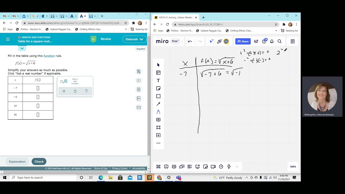Screen dimensions: 345x194
Task: Click the Check answer button
Action: coord(39,162)
